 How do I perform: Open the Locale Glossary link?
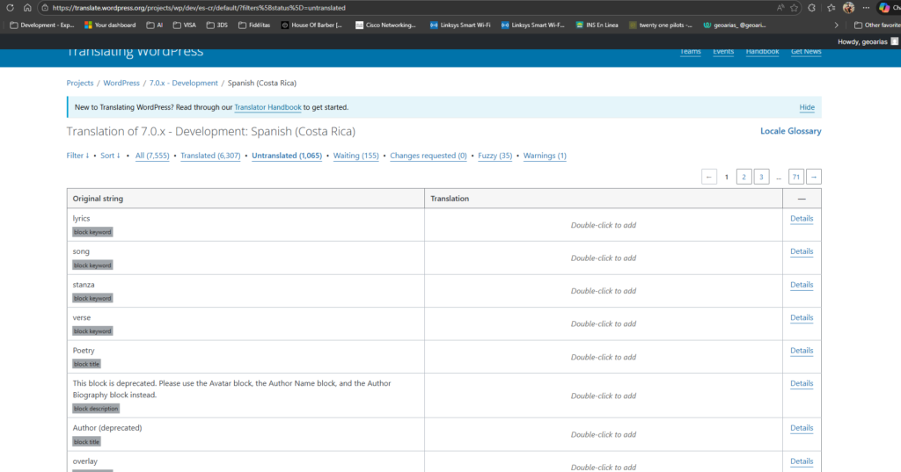(790, 131)
